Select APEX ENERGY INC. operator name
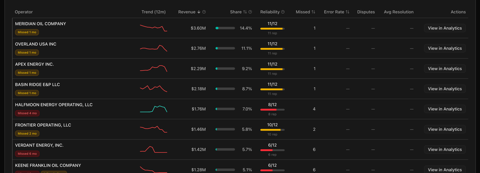Image resolution: width=480 pixels, height=173 pixels. point(34,64)
